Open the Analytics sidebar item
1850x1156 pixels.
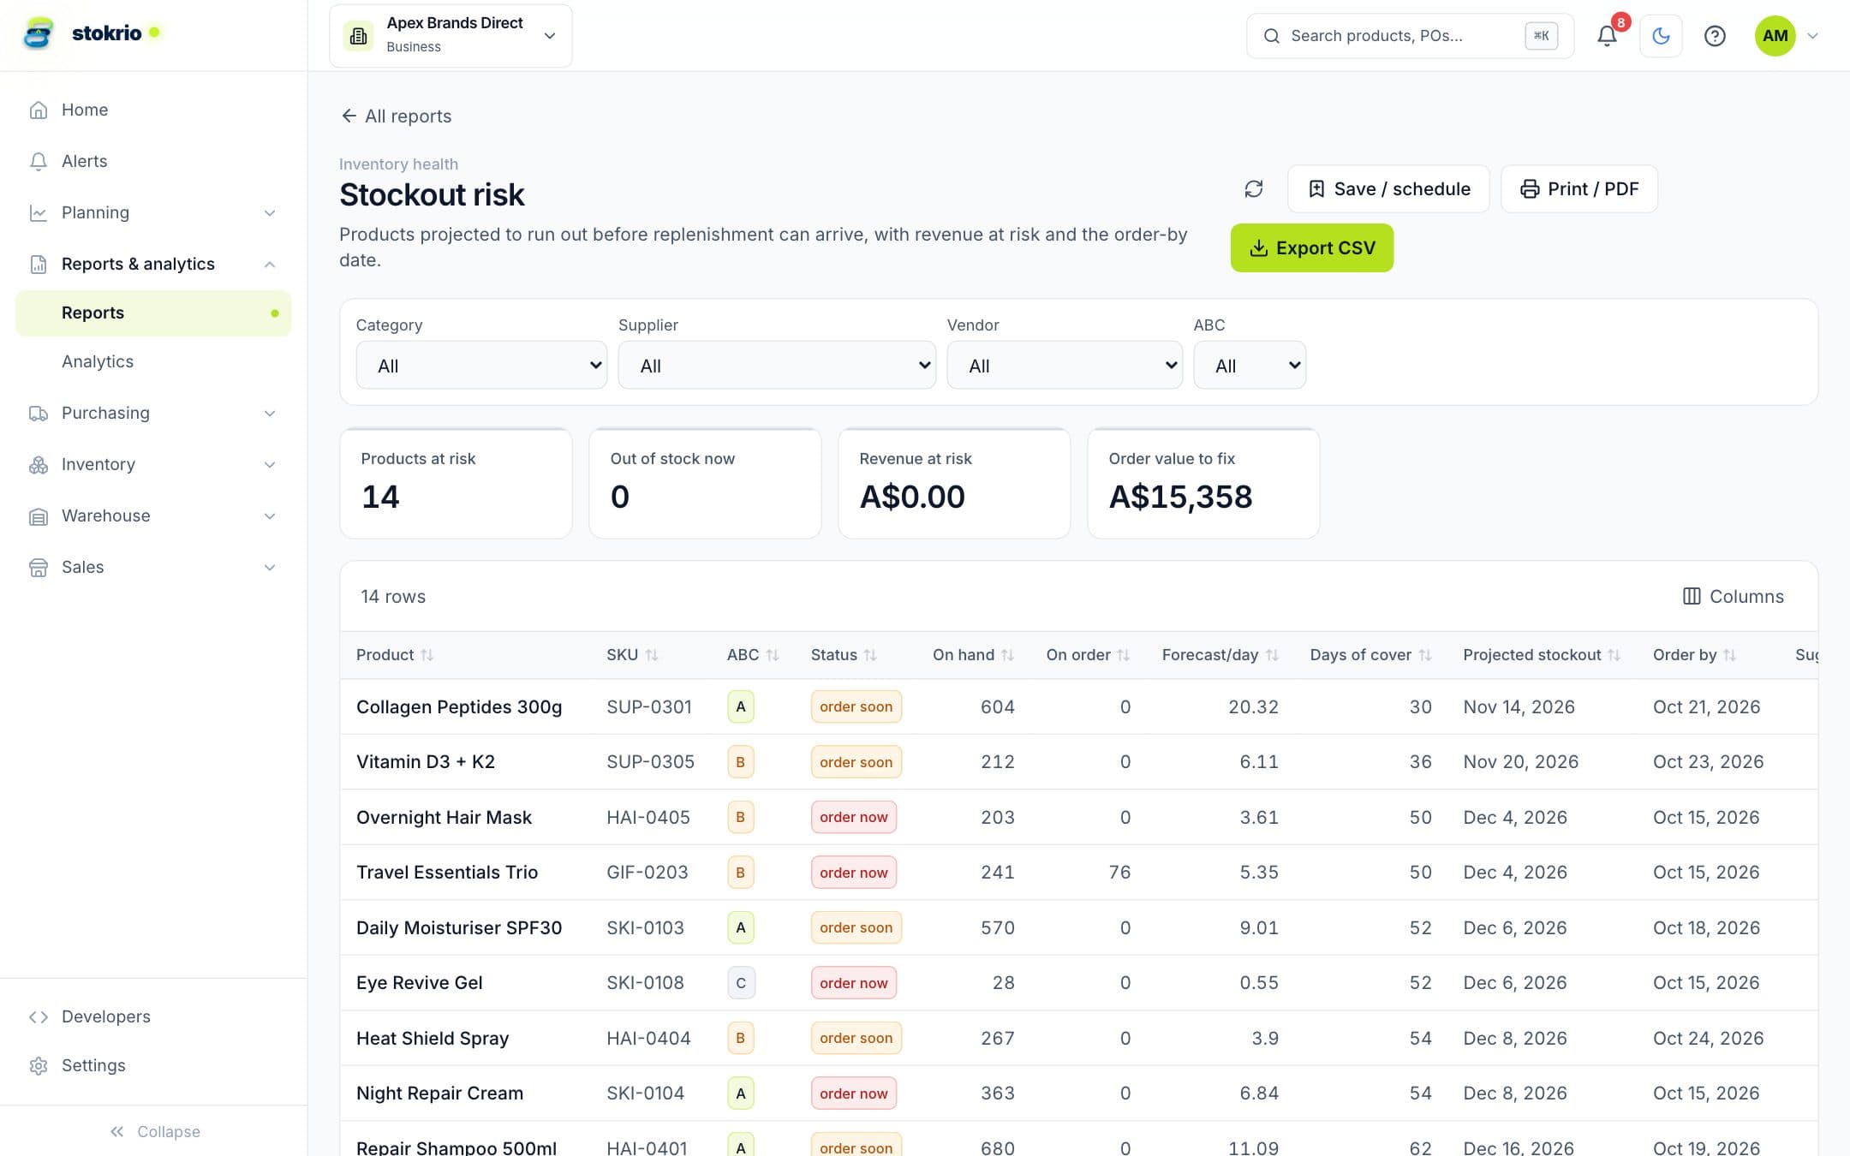click(x=153, y=361)
